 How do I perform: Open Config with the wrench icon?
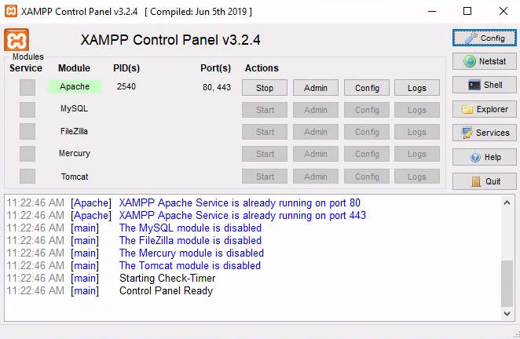484,38
